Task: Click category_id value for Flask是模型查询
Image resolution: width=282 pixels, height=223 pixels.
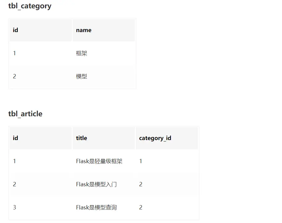Action: coord(167,208)
